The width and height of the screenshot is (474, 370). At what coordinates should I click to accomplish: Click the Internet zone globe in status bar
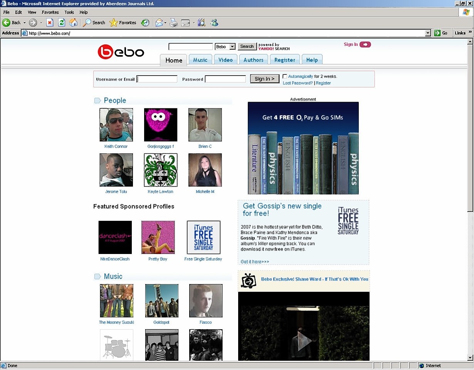(422, 366)
